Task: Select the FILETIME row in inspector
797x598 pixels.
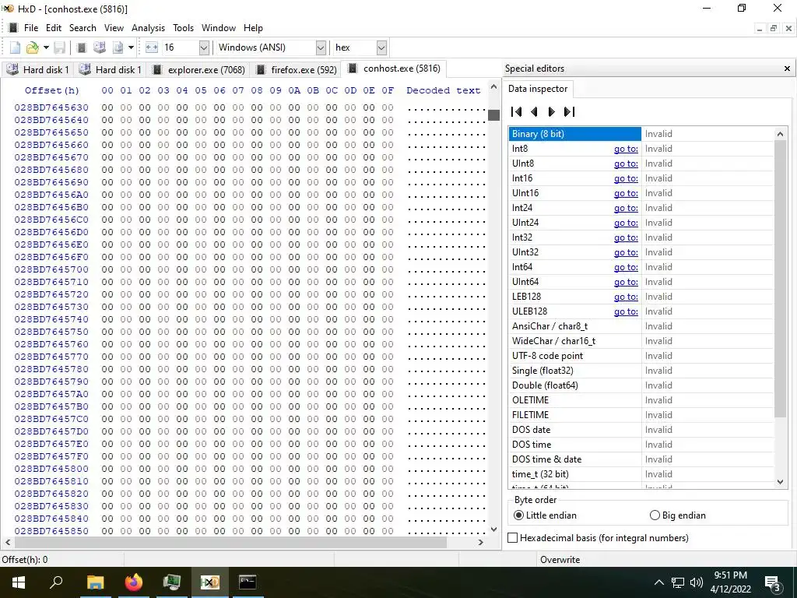Action: point(641,415)
